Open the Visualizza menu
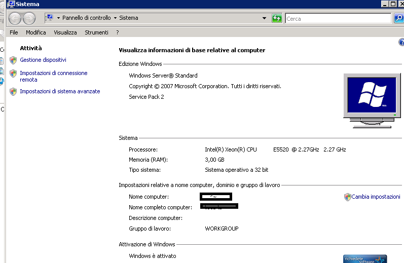The image size is (404, 263). (65, 32)
